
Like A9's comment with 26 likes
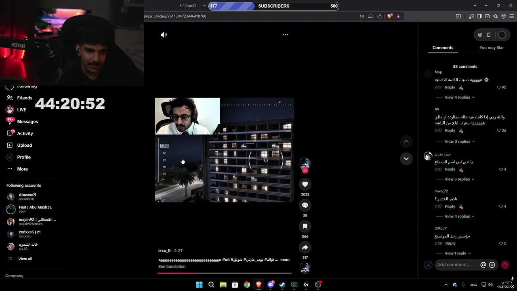coord(499,131)
